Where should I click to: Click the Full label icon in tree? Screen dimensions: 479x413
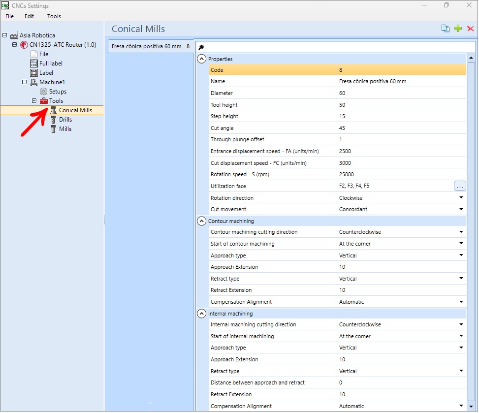(34, 64)
